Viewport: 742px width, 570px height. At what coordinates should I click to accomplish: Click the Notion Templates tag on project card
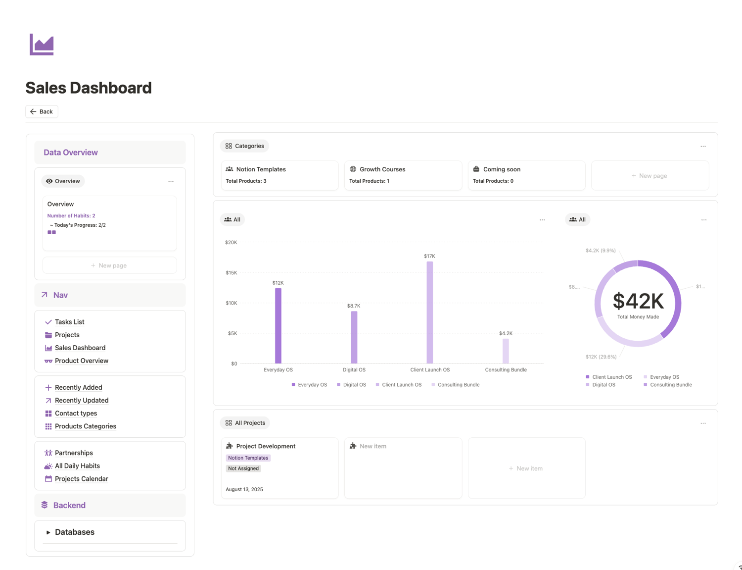tap(248, 458)
